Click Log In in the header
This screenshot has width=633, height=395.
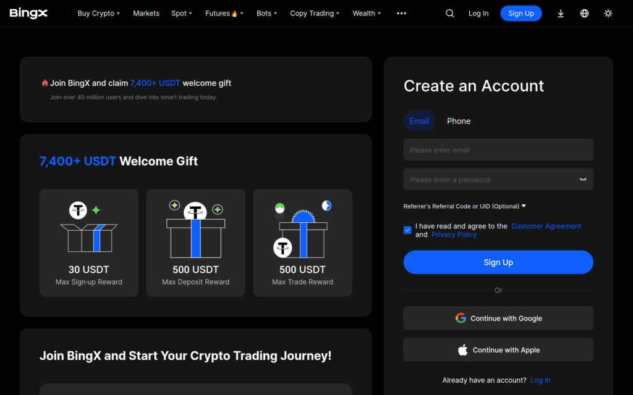pos(478,14)
